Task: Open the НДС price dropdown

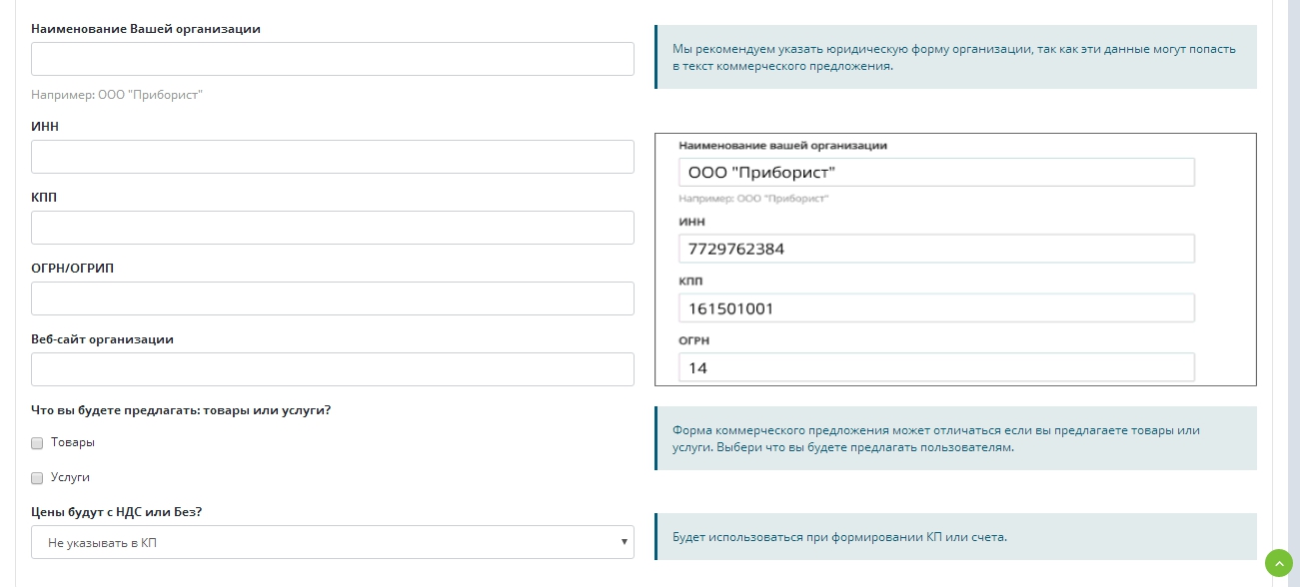Action: [x=333, y=543]
